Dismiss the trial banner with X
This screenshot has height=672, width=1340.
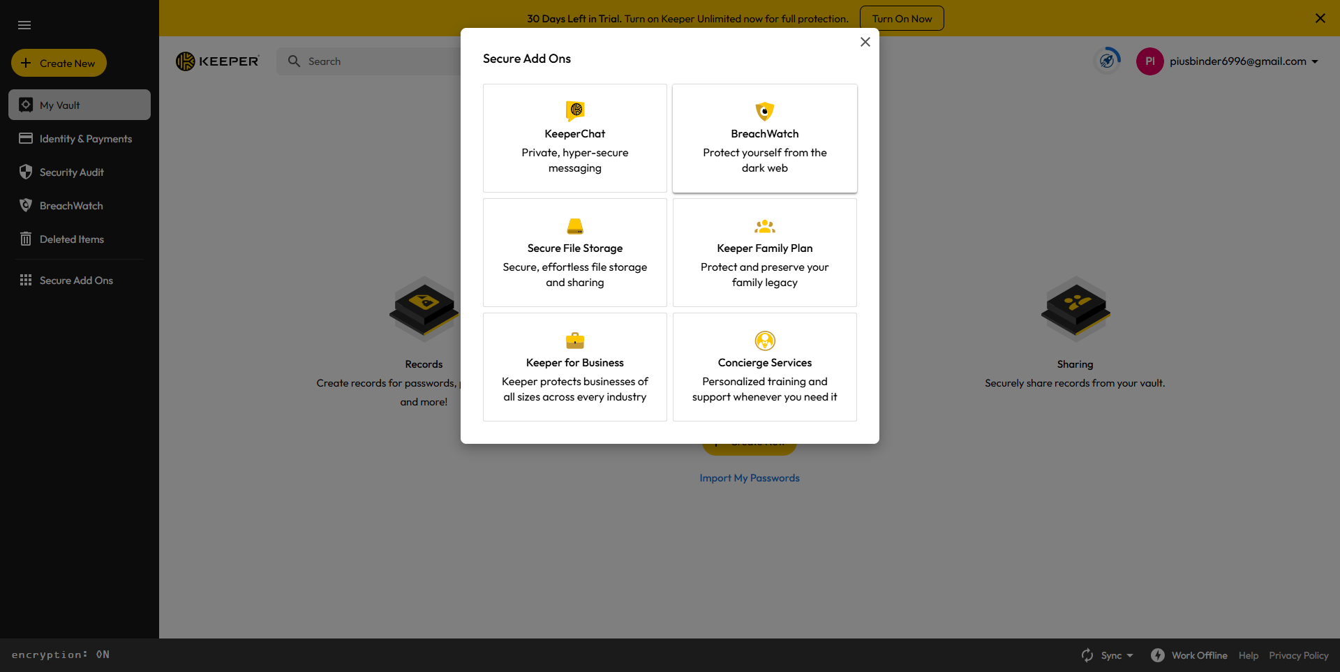point(1320,18)
